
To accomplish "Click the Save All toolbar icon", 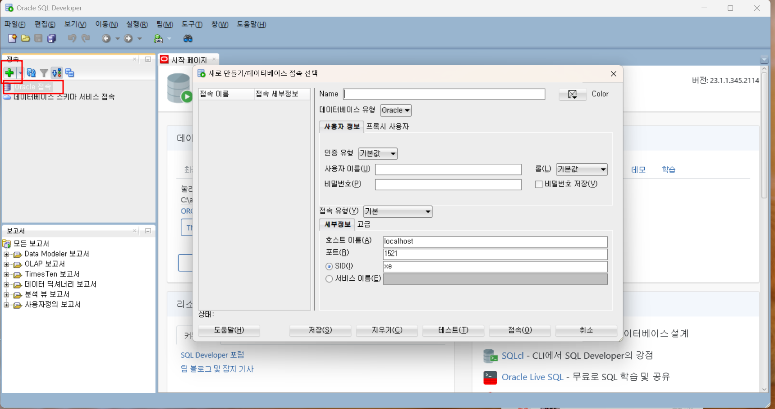I will click(x=52, y=39).
